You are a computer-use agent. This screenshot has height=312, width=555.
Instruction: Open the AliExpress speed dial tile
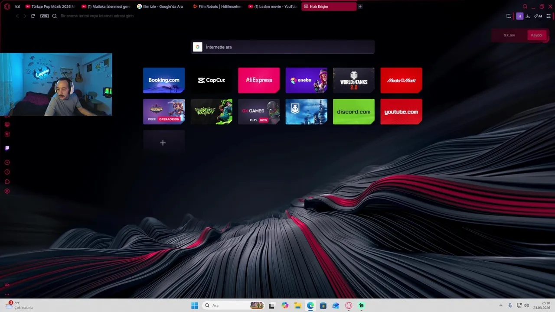259,80
